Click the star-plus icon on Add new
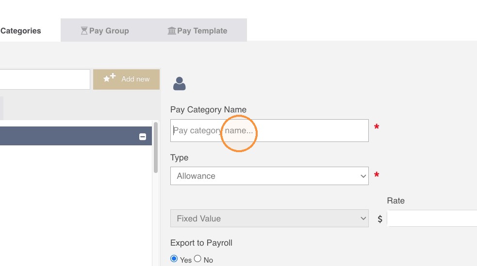477x266 pixels. click(109, 78)
